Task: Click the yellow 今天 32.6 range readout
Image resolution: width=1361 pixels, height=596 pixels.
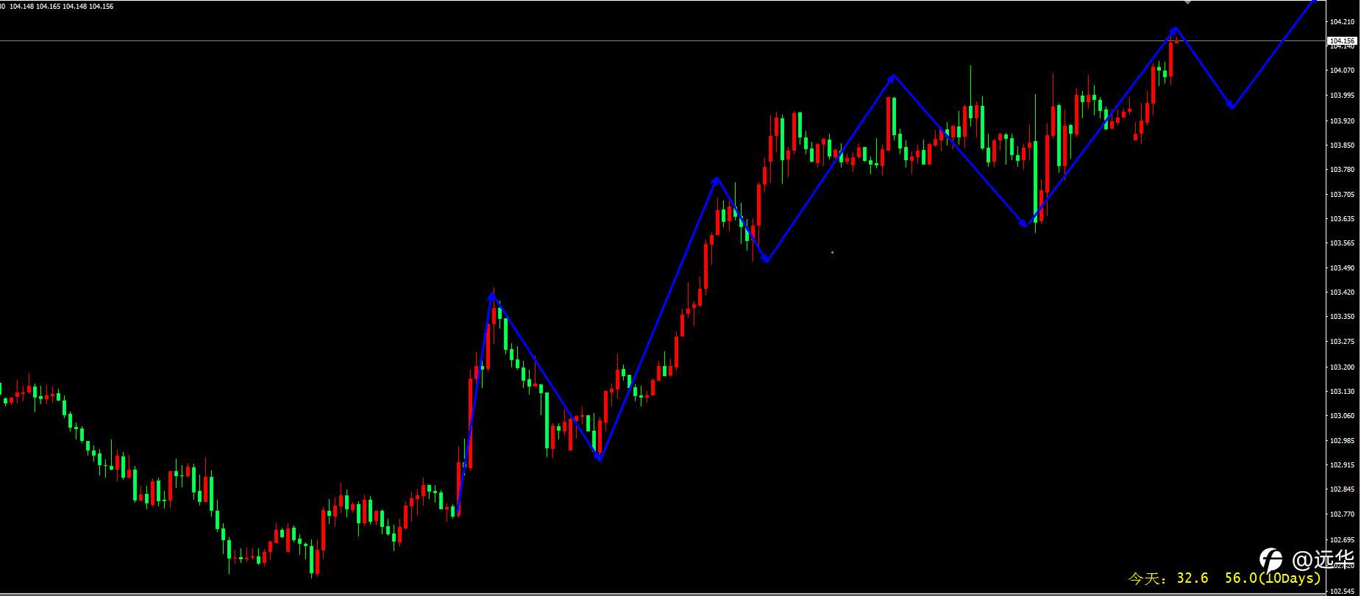Action: coord(1168,579)
